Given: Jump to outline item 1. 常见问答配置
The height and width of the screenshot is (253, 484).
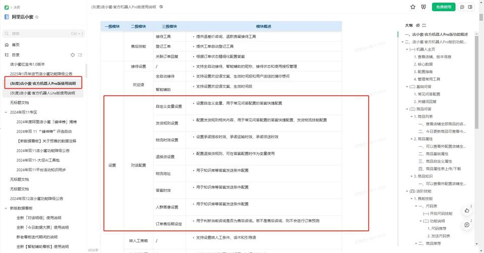Looking at the screenshot, I should pyautogui.click(x=427, y=94).
